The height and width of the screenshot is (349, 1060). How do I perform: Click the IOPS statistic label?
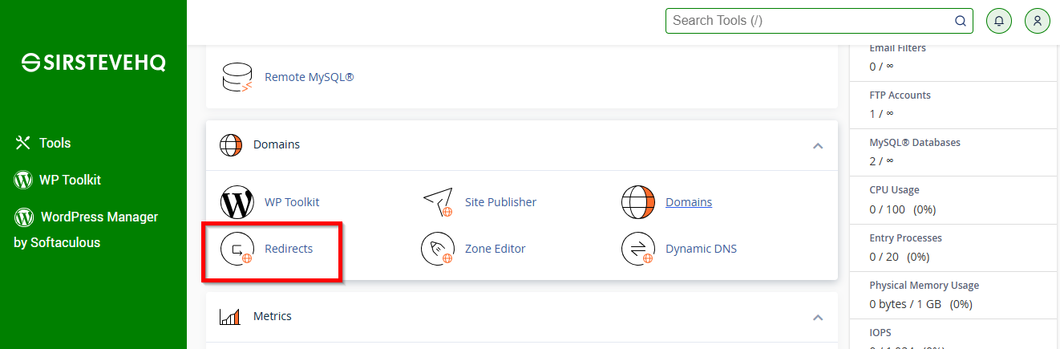(x=880, y=332)
